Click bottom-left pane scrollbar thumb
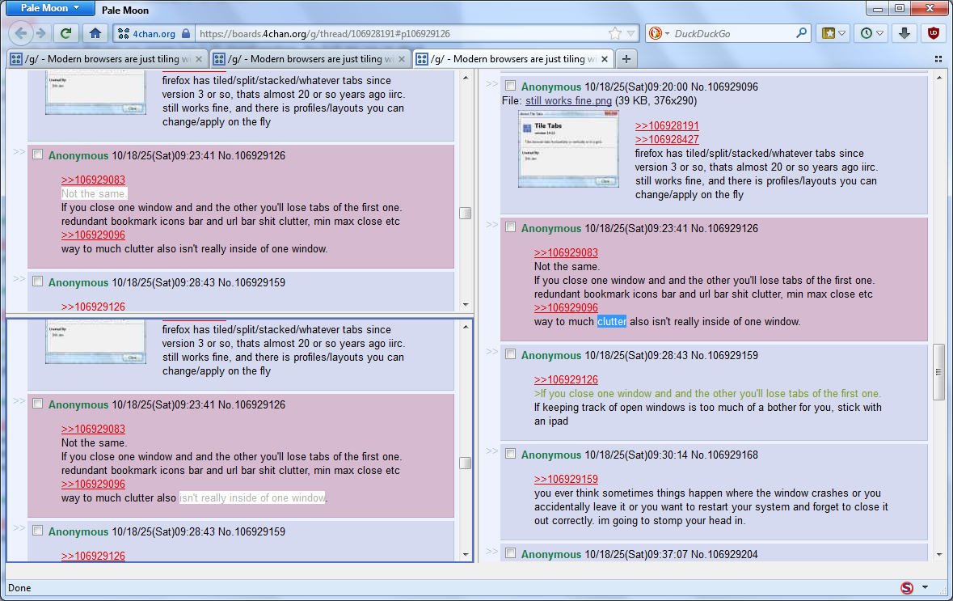This screenshot has height=601, width=953. 466,463
